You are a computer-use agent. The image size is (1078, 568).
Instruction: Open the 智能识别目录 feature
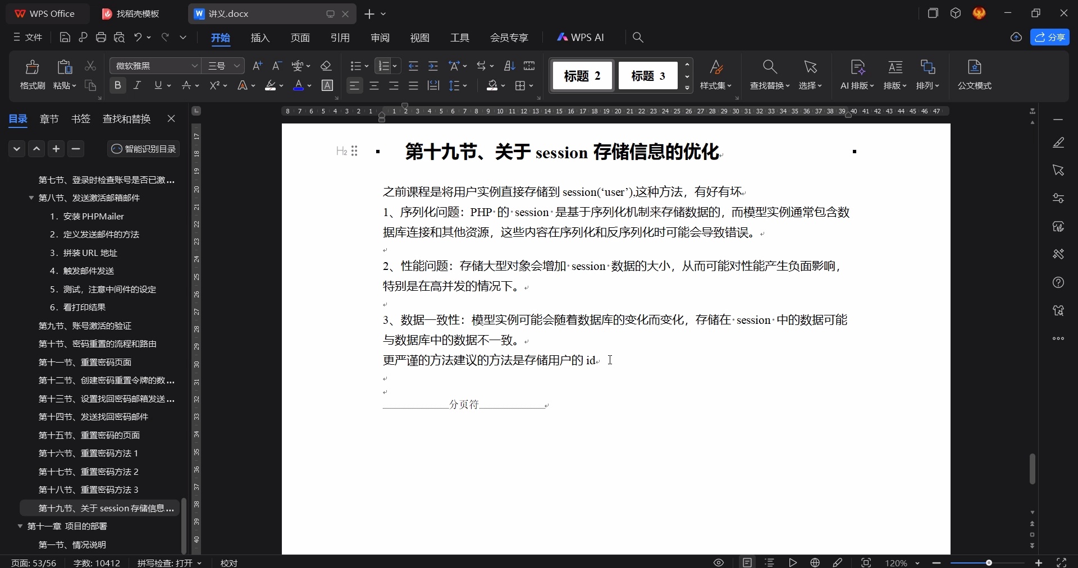click(143, 149)
